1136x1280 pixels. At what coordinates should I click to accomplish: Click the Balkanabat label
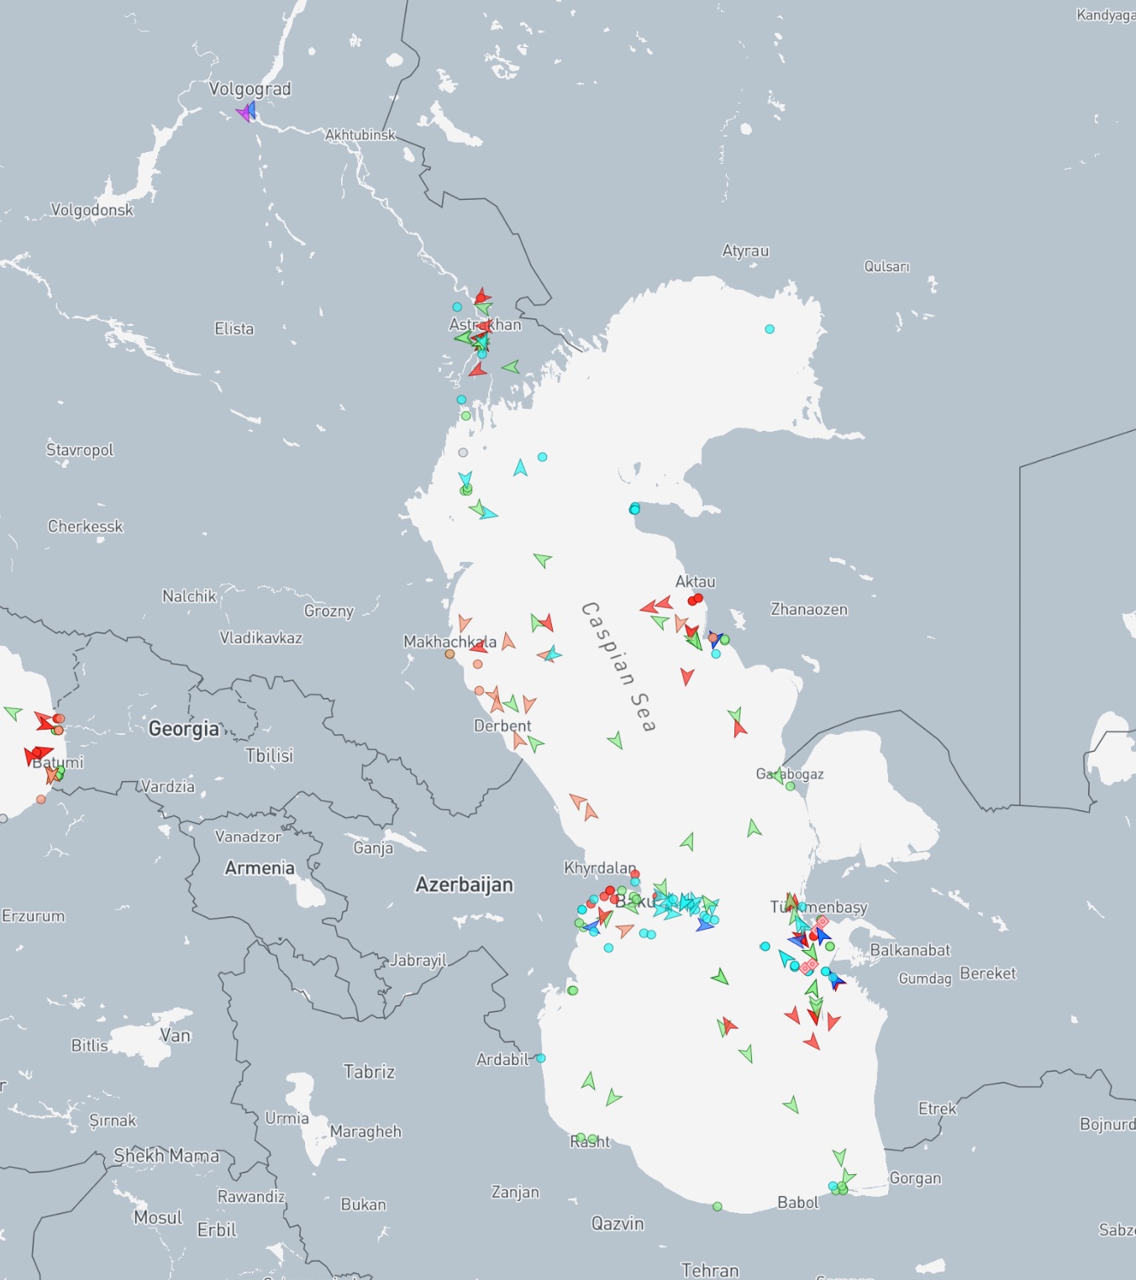click(910, 950)
